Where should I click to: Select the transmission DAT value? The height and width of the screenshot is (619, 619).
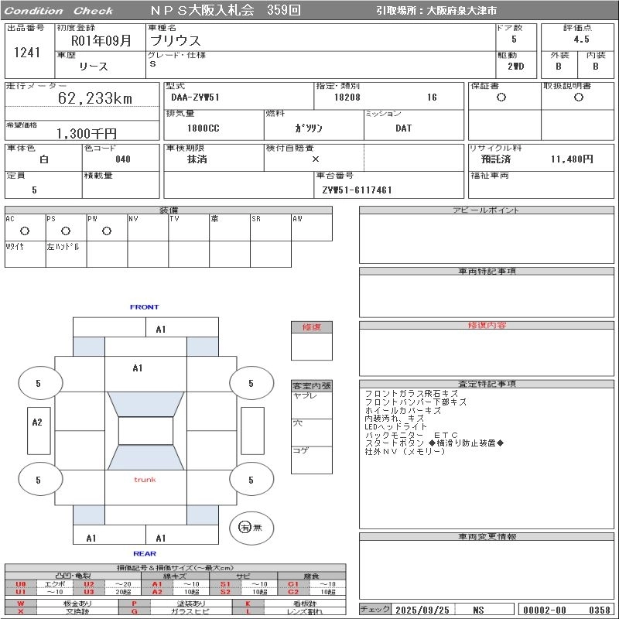(403, 128)
